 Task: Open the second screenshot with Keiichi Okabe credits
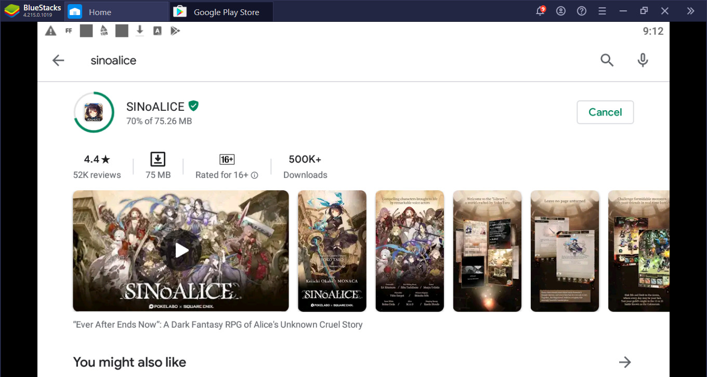332,251
